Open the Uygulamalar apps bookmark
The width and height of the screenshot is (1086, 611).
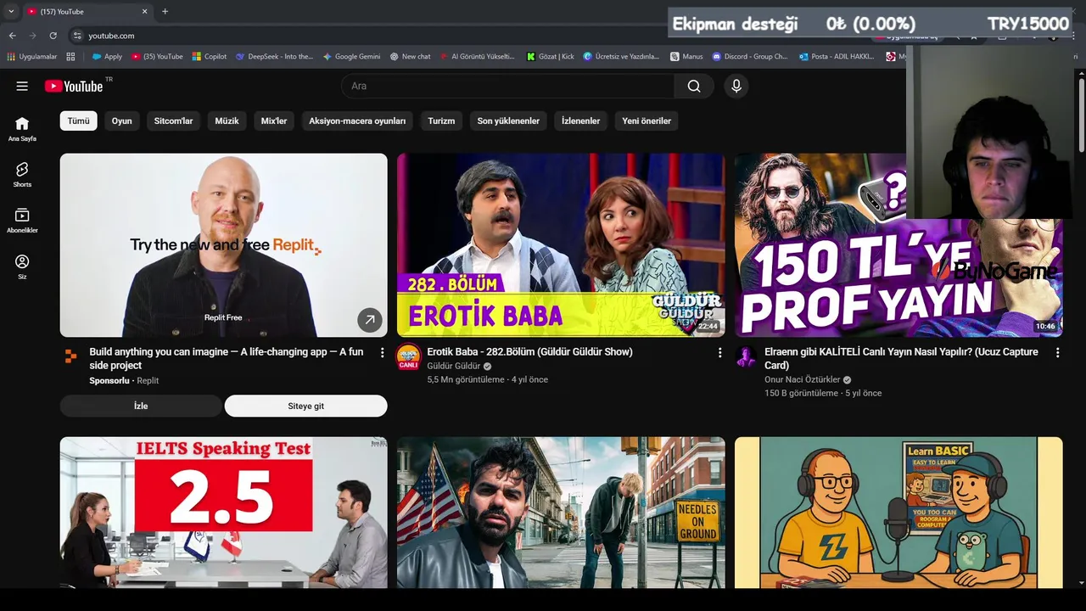[x=32, y=56]
